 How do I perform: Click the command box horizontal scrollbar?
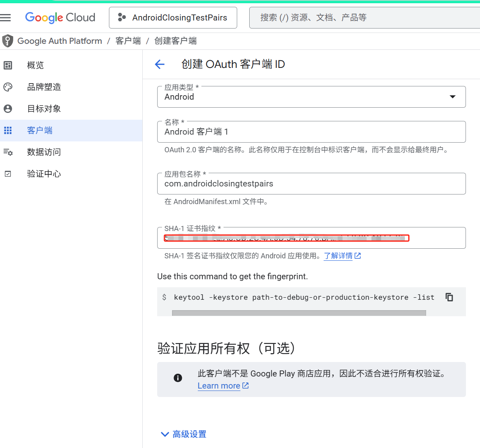pos(299,313)
